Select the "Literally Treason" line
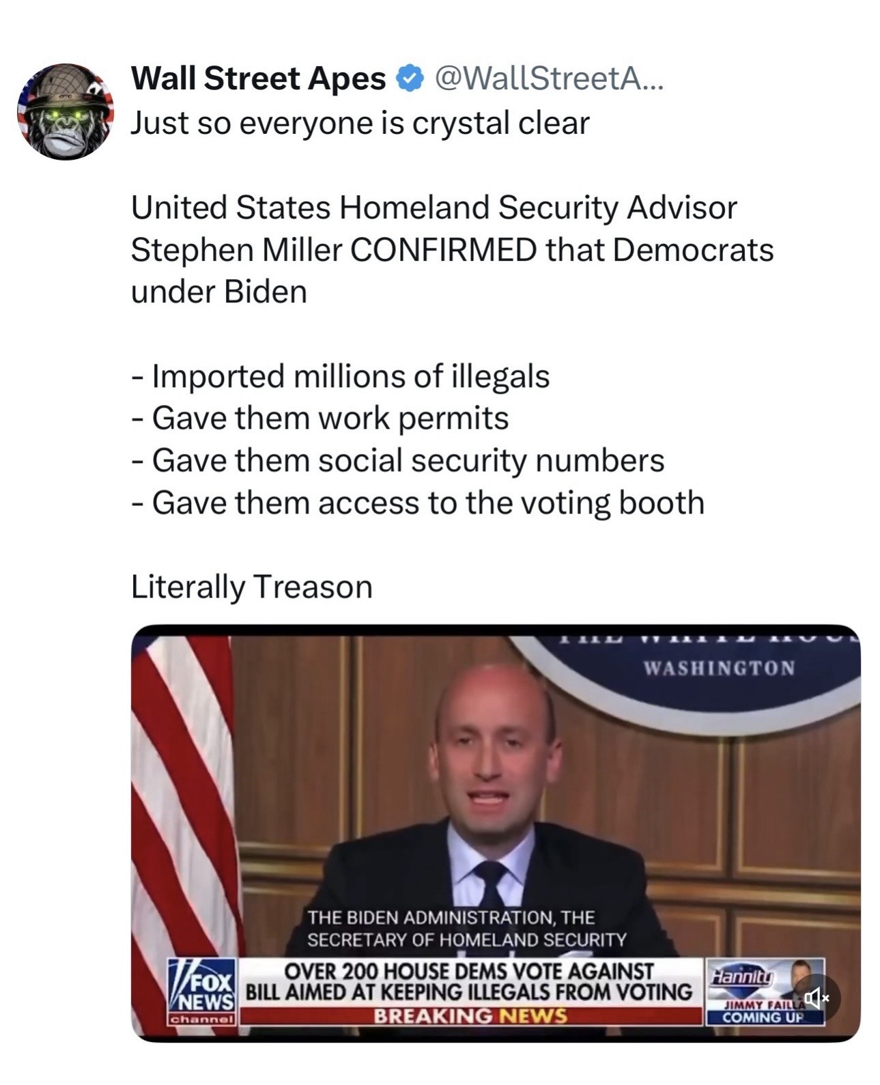 coord(252,587)
